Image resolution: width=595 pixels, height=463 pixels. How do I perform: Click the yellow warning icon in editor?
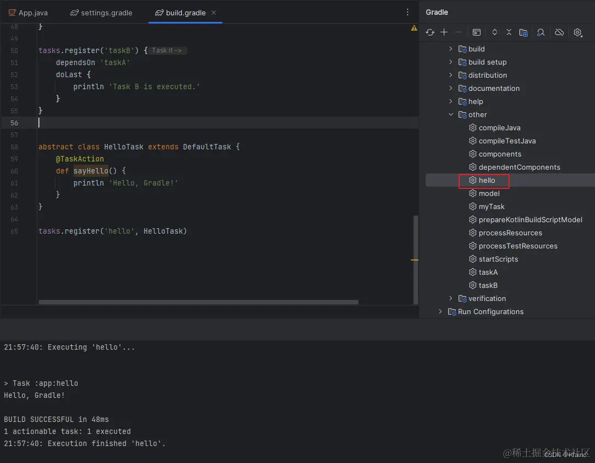pyautogui.click(x=414, y=28)
